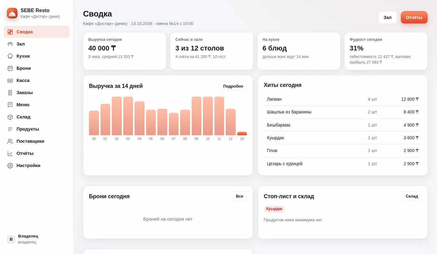Click the small bar for day 13
Image resolution: width=437 pixels, height=254 pixels.
pos(242,134)
